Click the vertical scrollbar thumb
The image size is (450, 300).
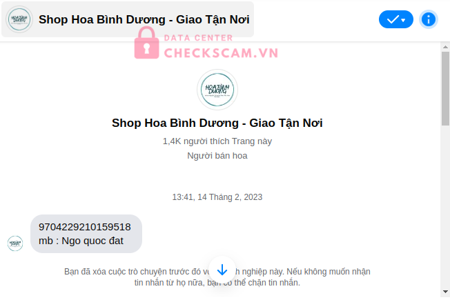(x=445, y=88)
